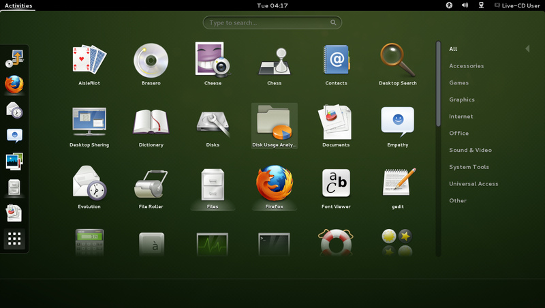Open Evolution from the dash
The height and width of the screenshot is (308, 545).
[x=14, y=110]
